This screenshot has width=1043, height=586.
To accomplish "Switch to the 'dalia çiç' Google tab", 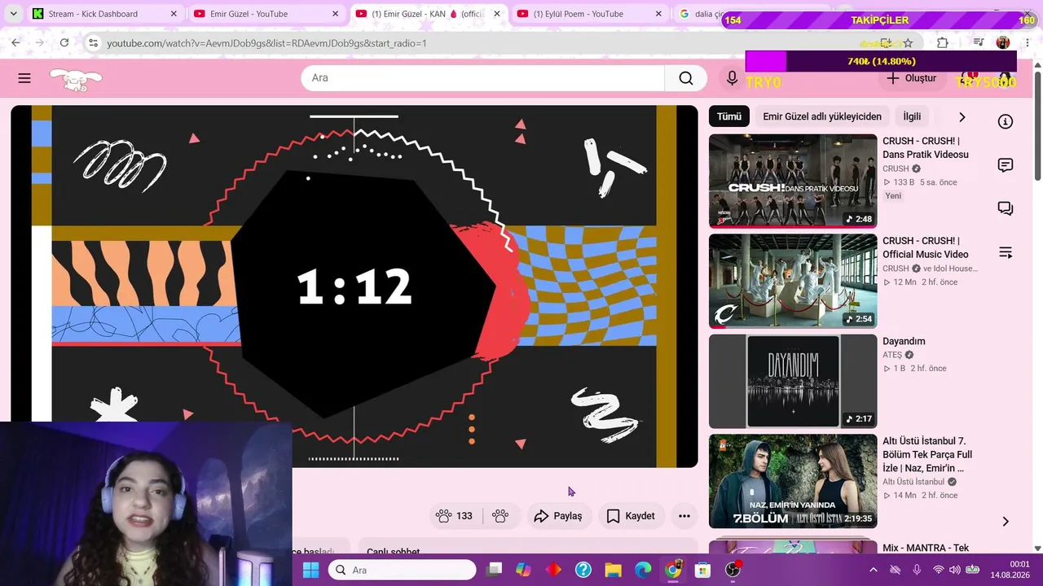I will 701,14.
